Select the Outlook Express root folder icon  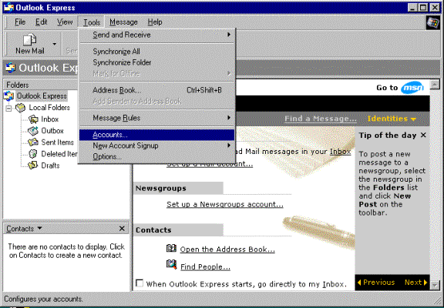pyautogui.click(x=8, y=96)
